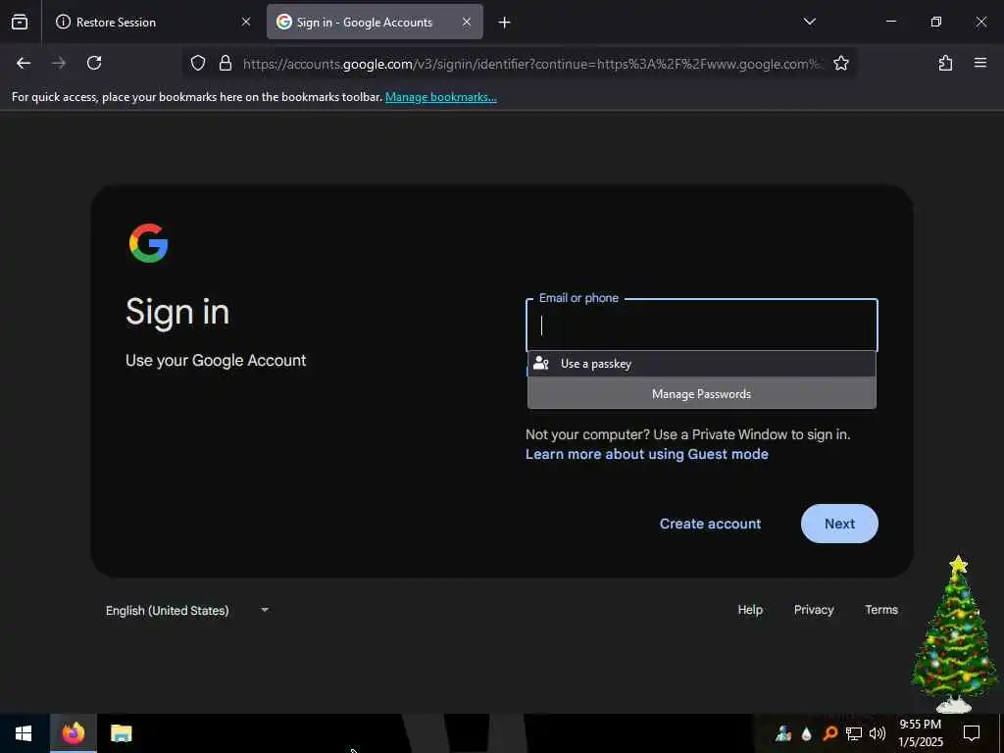Open the Help link
Viewport: 1004px width, 753px height.
point(750,610)
